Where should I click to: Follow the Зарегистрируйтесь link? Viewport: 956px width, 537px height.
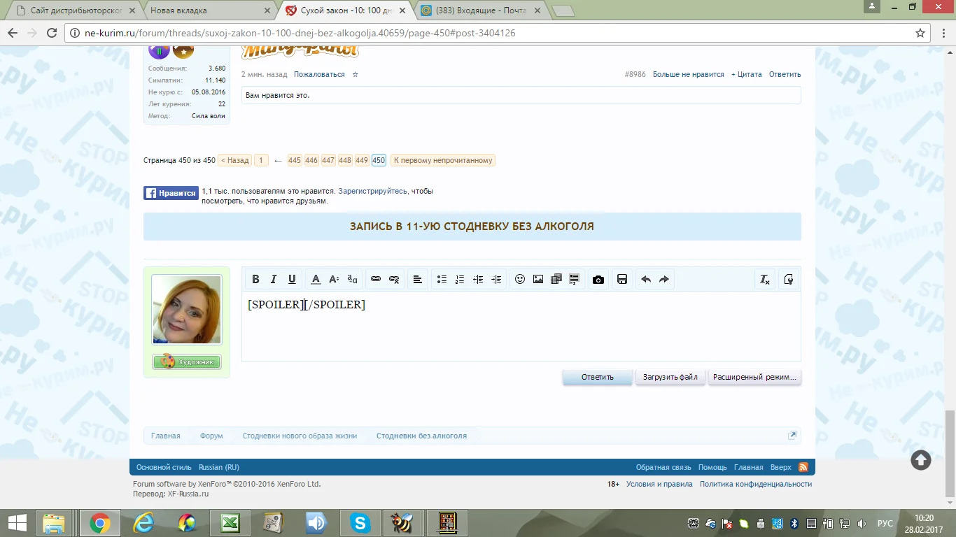tap(372, 191)
